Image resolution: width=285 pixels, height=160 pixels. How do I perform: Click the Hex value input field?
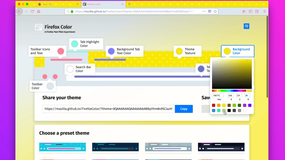point(218,96)
